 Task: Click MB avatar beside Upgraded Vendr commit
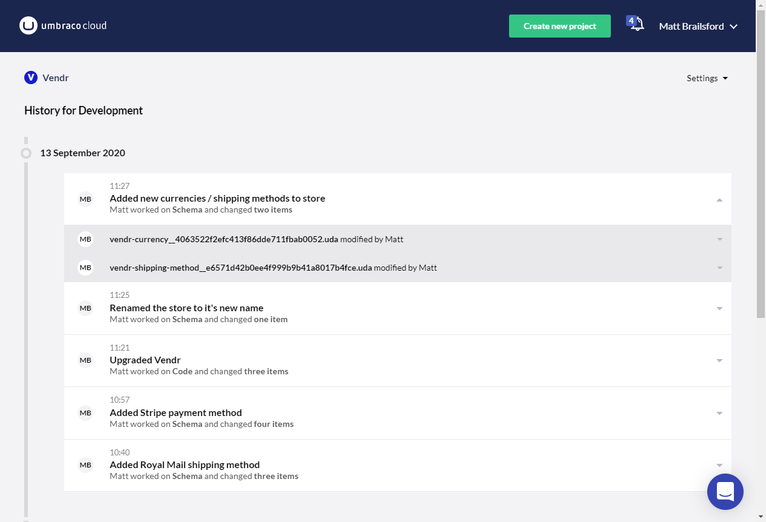click(85, 360)
